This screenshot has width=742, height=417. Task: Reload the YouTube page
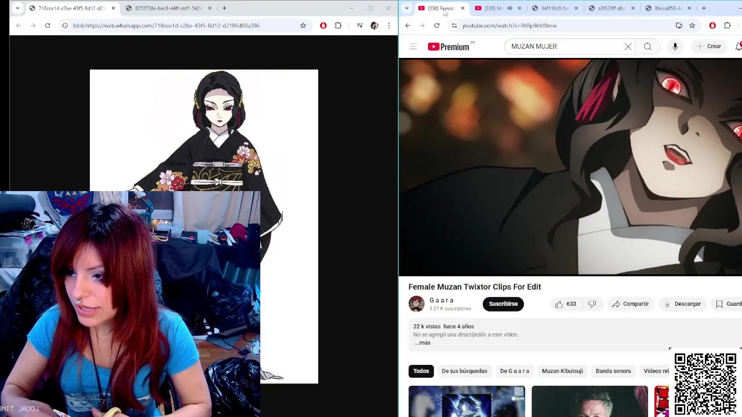pyautogui.click(x=437, y=25)
